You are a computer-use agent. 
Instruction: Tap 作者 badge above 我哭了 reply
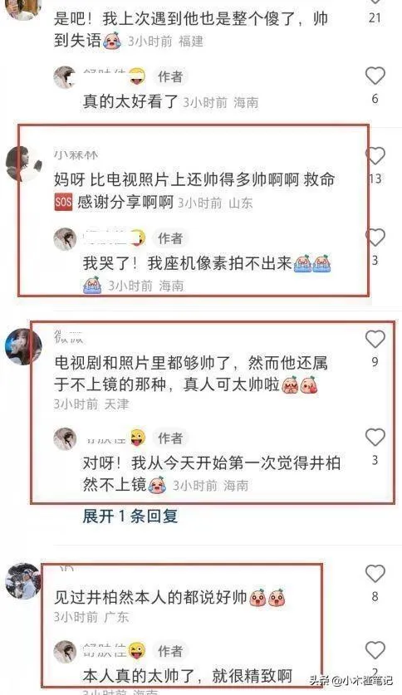(170, 238)
